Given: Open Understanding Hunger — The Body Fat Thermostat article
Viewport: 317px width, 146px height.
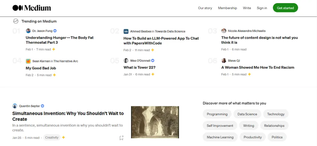Looking at the screenshot, I should [60, 40].
